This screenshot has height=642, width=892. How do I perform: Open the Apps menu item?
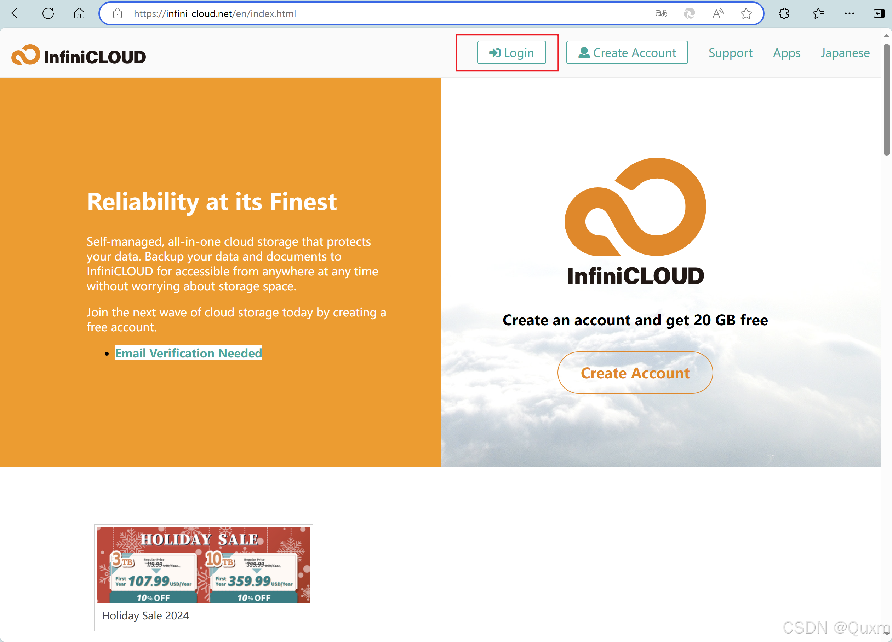coord(786,53)
